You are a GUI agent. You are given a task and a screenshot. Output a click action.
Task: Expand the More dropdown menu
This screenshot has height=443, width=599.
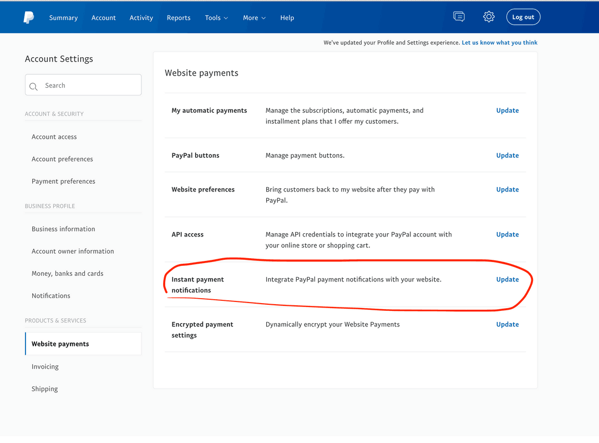pos(254,18)
